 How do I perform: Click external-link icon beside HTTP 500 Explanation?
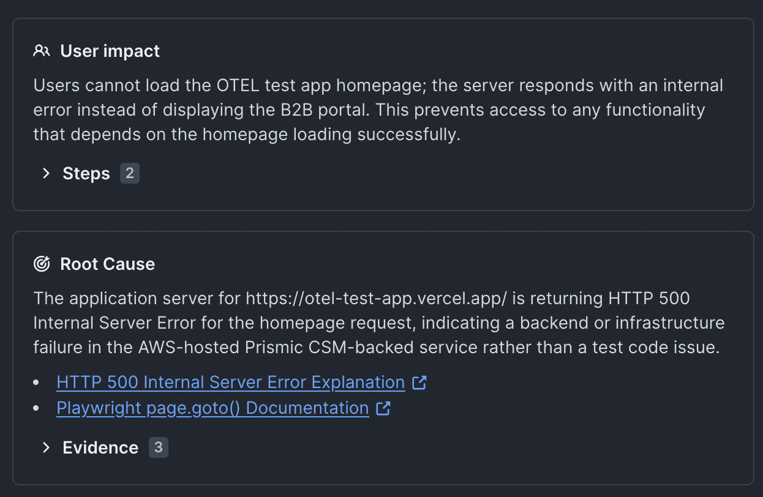[419, 383]
